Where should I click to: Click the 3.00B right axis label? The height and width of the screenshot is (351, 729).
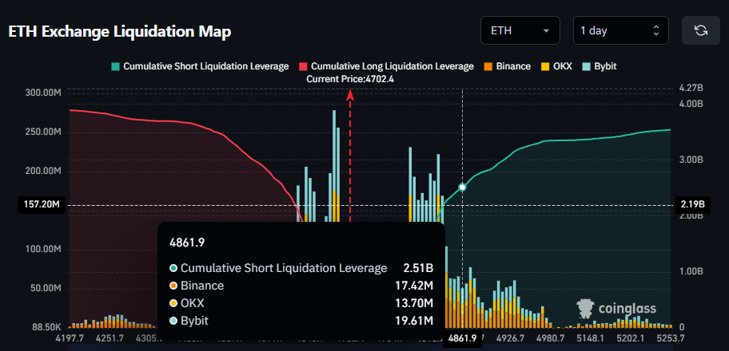(691, 160)
